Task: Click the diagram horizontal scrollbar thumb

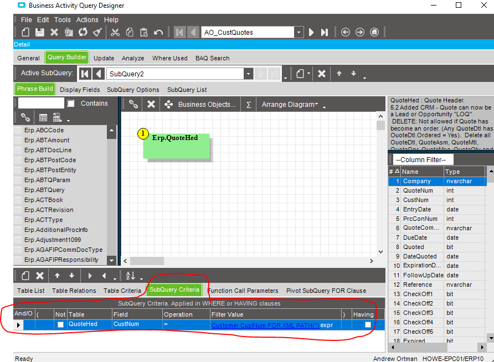Action: [x=147, y=261]
